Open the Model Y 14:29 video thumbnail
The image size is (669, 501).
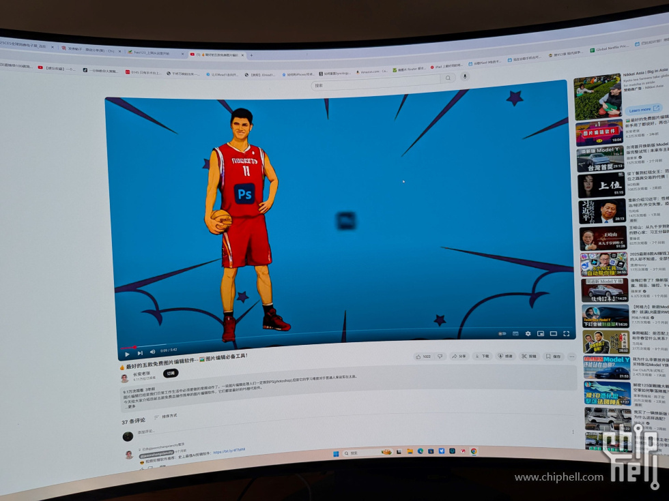605,290
